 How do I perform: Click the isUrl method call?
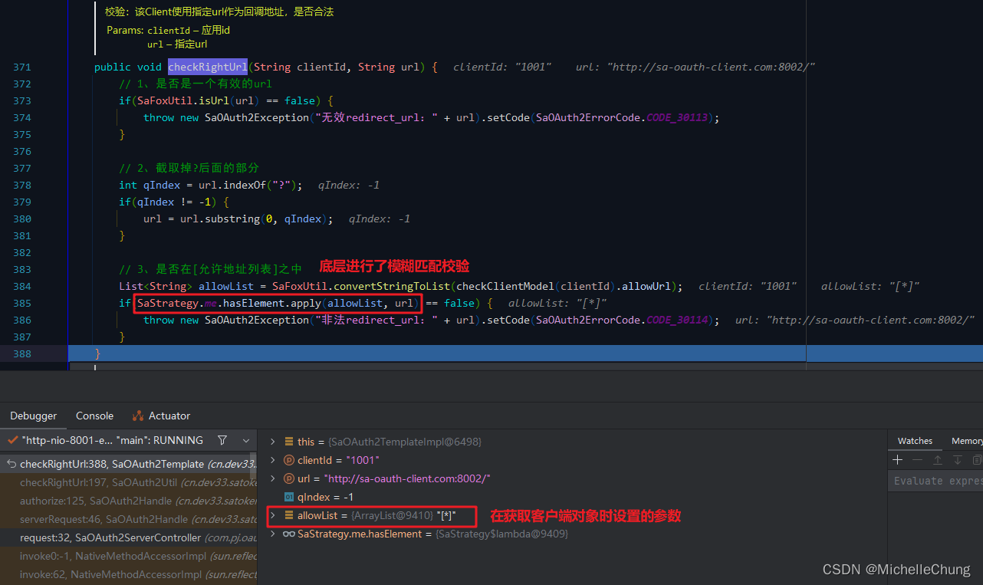[215, 100]
